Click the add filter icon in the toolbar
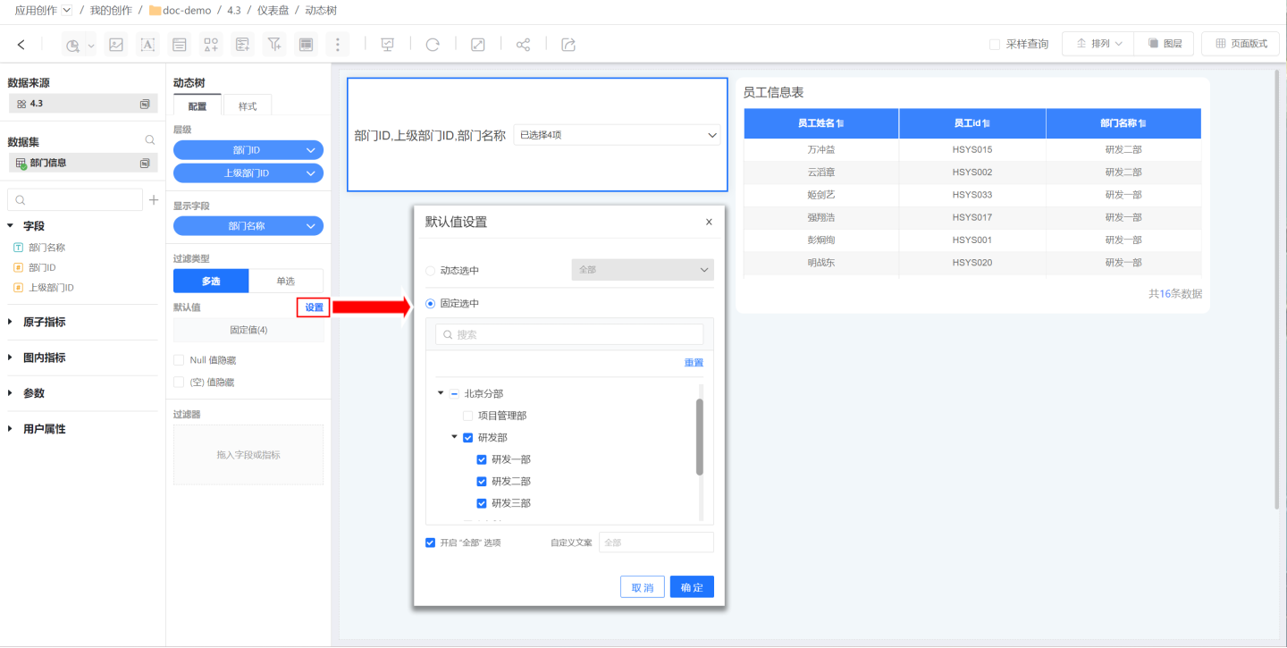1287x648 pixels. click(x=274, y=45)
